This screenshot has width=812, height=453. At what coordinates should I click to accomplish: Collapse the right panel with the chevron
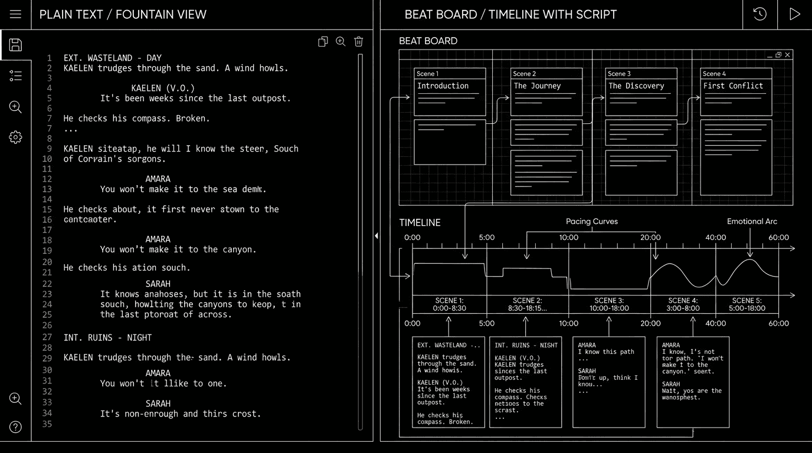pyautogui.click(x=376, y=235)
